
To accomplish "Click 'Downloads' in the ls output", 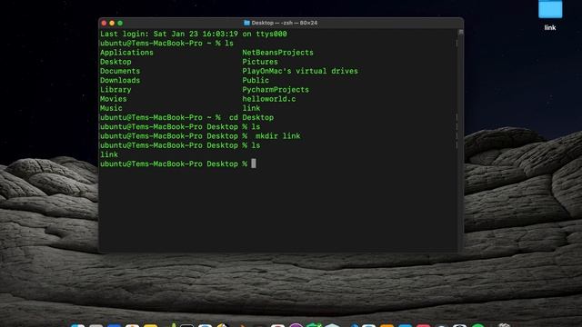I will pyautogui.click(x=120, y=81).
